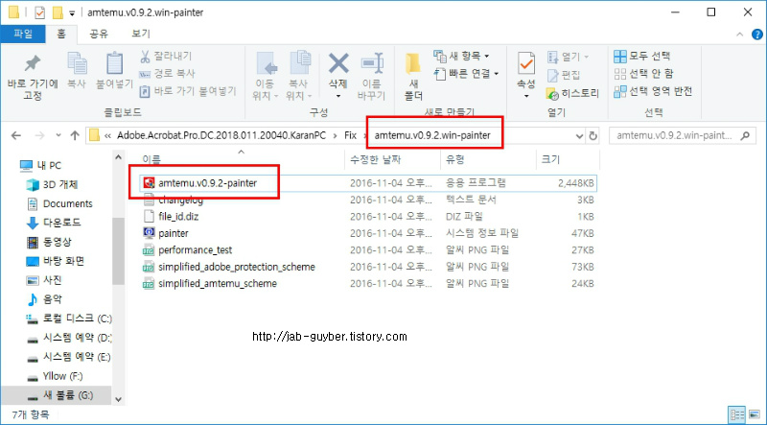Open recent locations dropdown arrow
Screen dimensions: 767x425
[x=58, y=135]
